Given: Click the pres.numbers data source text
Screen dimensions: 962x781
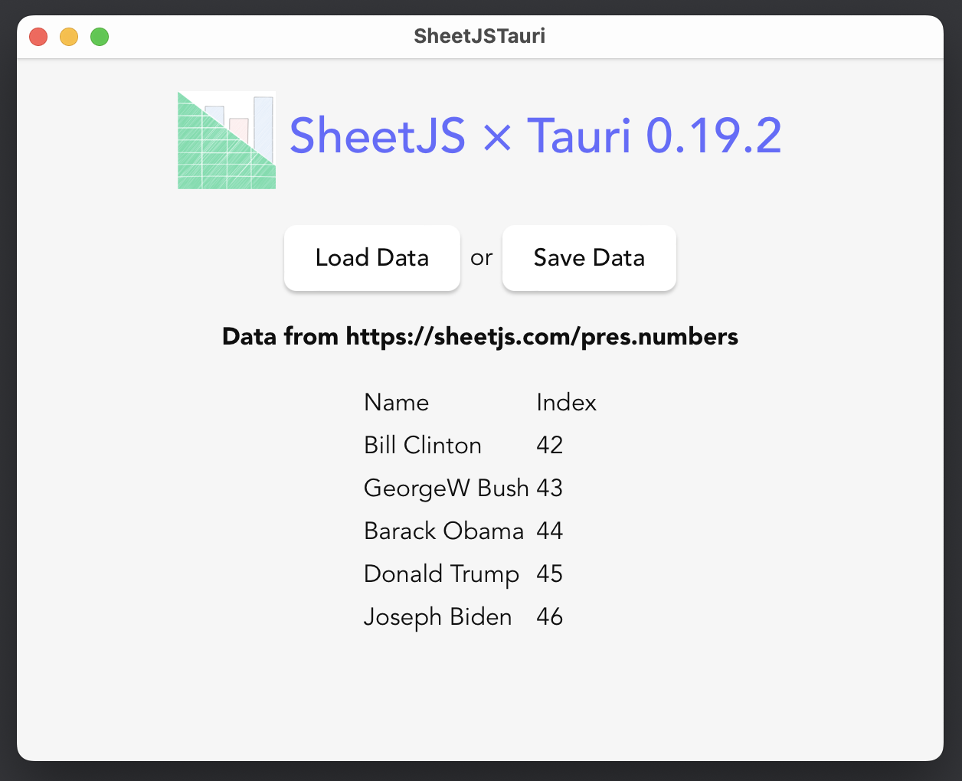Looking at the screenshot, I should click(x=480, y=337).
